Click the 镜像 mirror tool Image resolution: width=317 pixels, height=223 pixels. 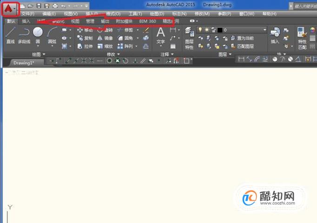pyautogui.click(x=105, y=38)
